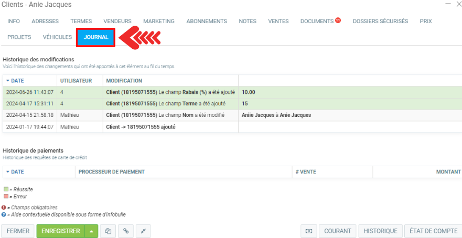Click the pin icon in bottom toolbar
This screenshot has height=238, width=462.
pos(143,231)
